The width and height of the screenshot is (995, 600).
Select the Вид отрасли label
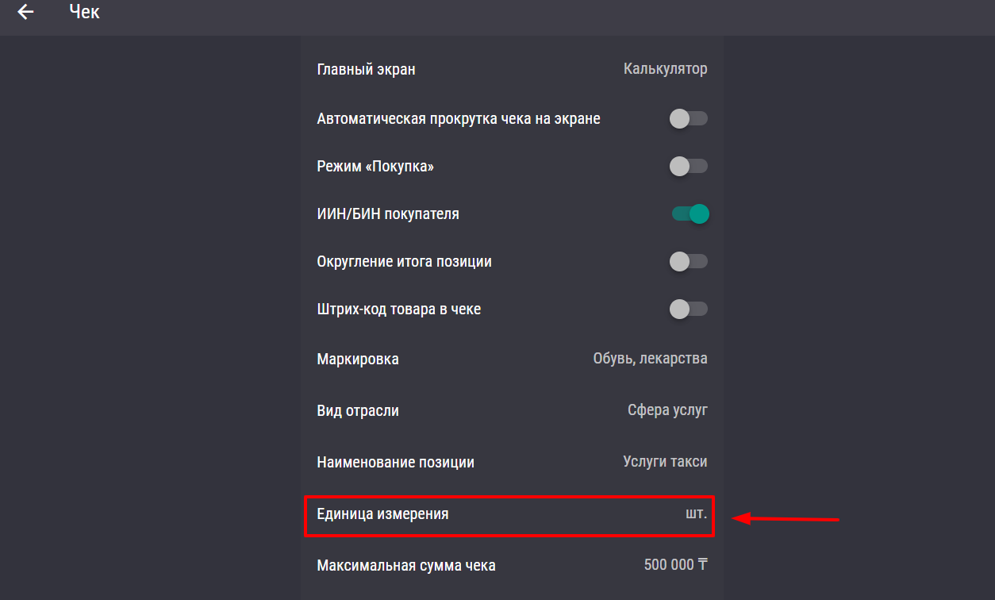click(358, 411)
